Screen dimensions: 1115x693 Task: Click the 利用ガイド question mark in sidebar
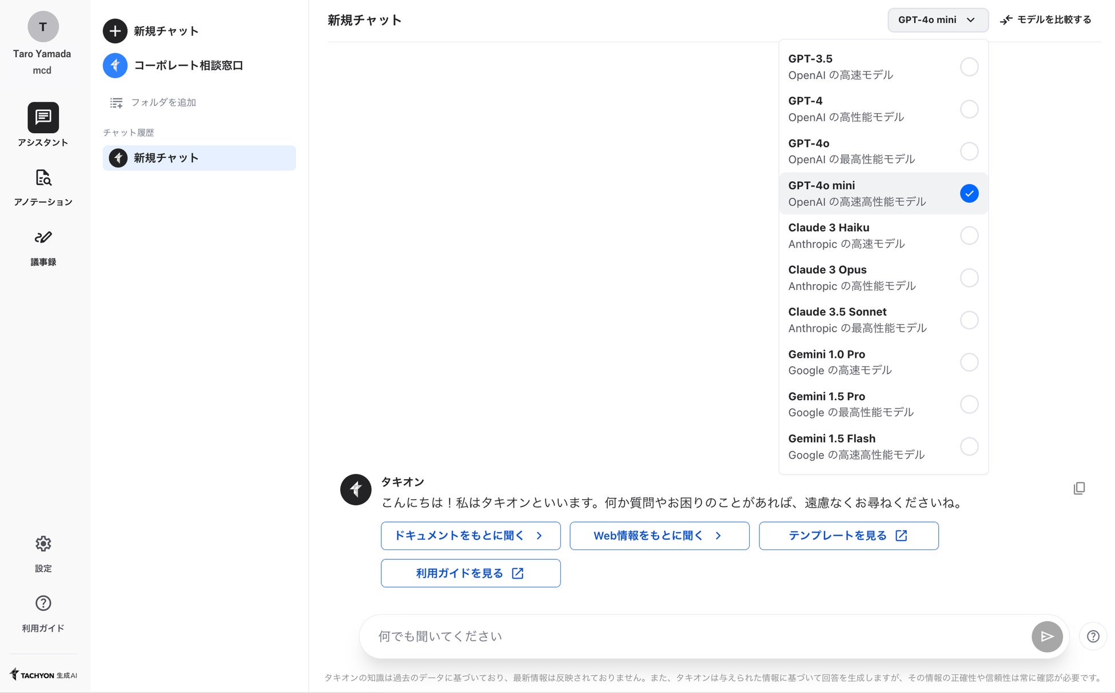coord(43,603)
